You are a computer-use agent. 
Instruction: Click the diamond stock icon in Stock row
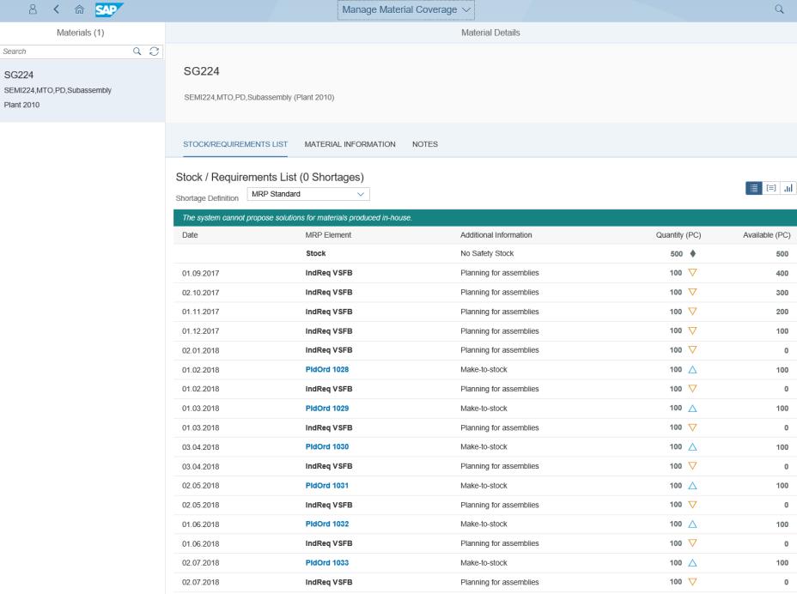[692, 253]
